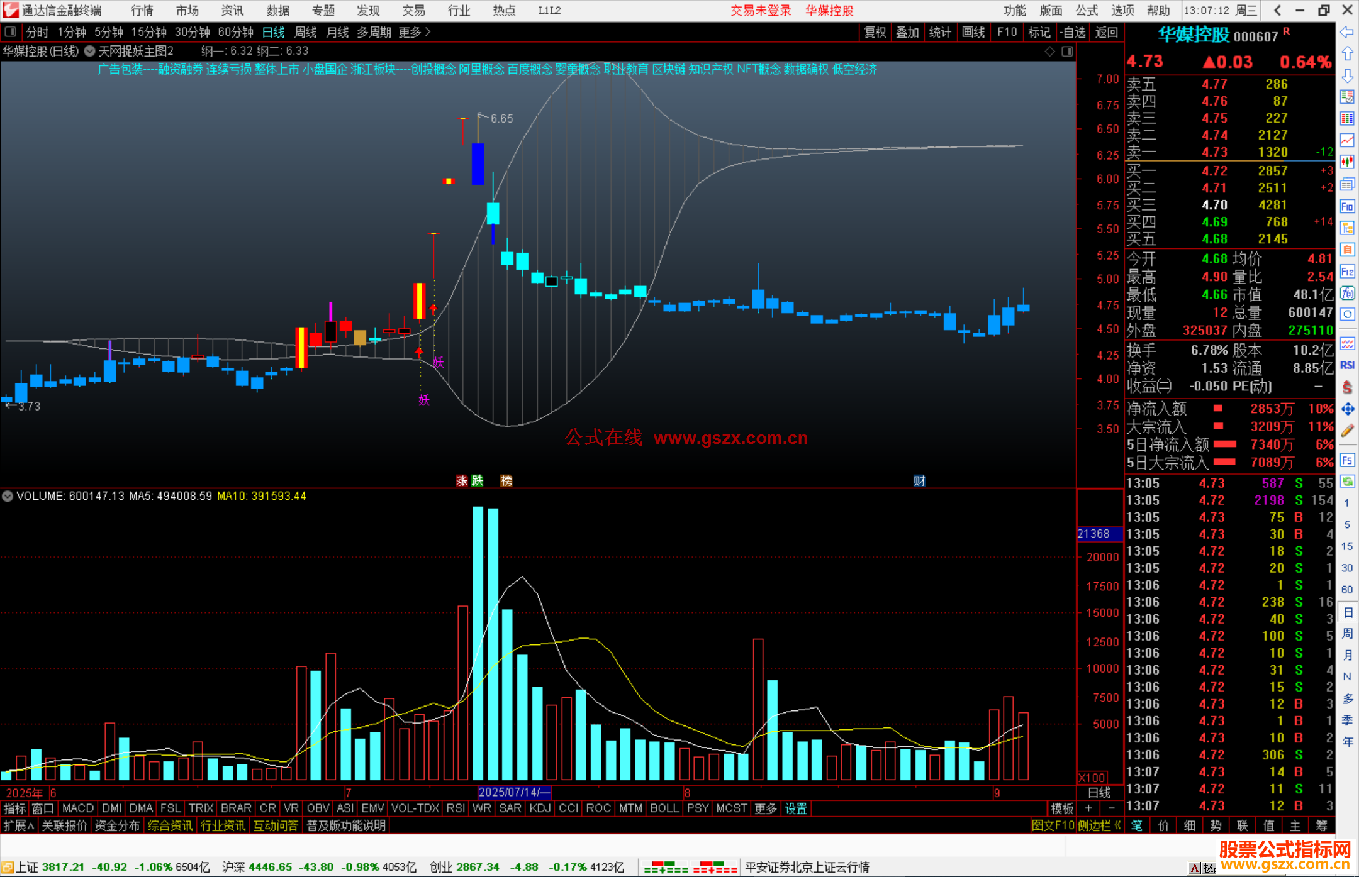This screenshot has width=1359, height=877.
Task: Click the F12 trading icon in sidebar
Action: point(1347,272)
